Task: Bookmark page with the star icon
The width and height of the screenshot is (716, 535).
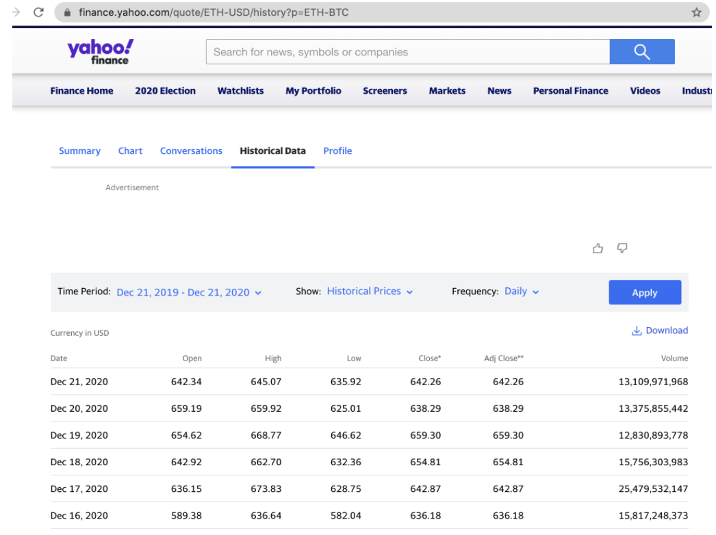Action: coord(696,12)
